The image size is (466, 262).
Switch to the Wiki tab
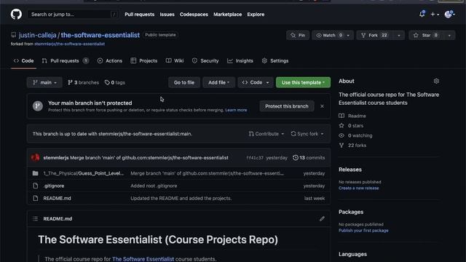[x=175, y=60]
